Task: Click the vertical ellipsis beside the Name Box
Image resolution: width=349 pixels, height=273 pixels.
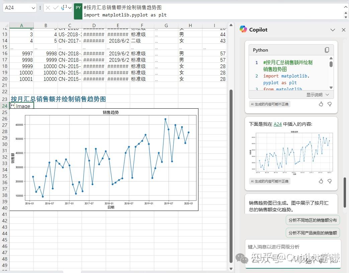Action: pyautogui.click(x=40, y=7)
